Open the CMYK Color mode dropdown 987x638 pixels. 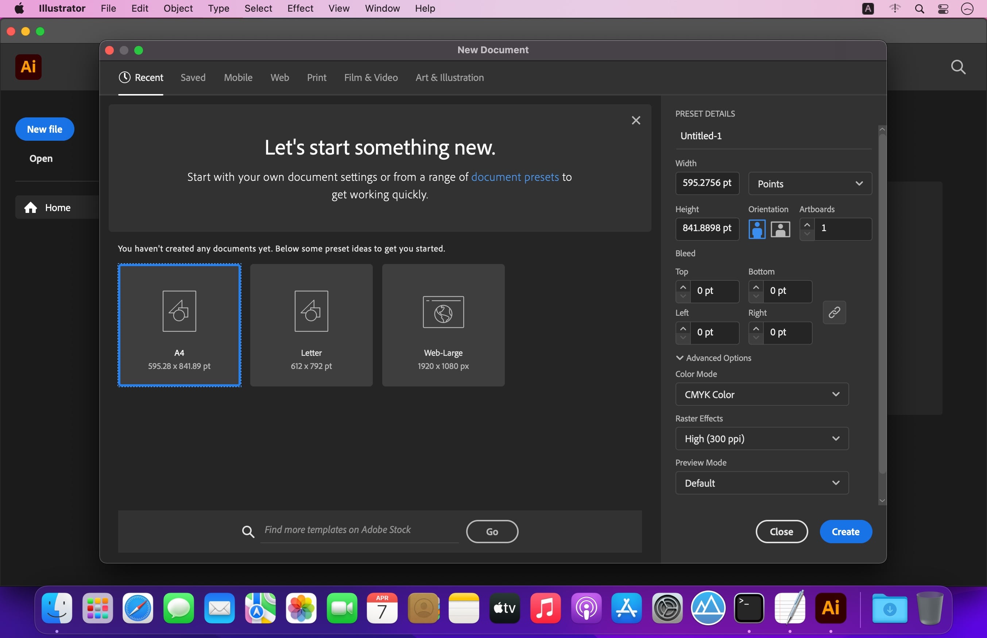tap(762, 394)
